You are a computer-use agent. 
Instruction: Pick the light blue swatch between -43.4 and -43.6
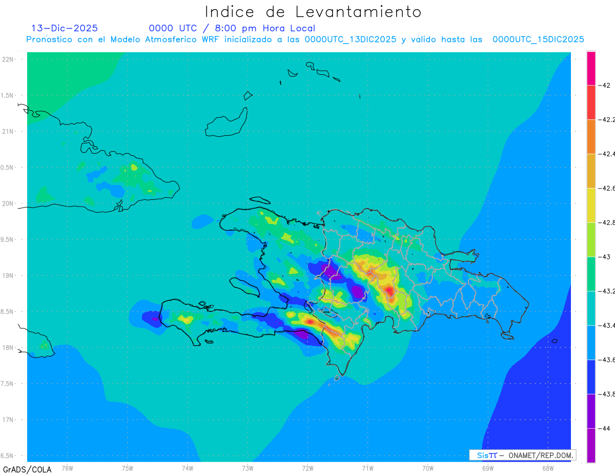(x=591, y=342)
